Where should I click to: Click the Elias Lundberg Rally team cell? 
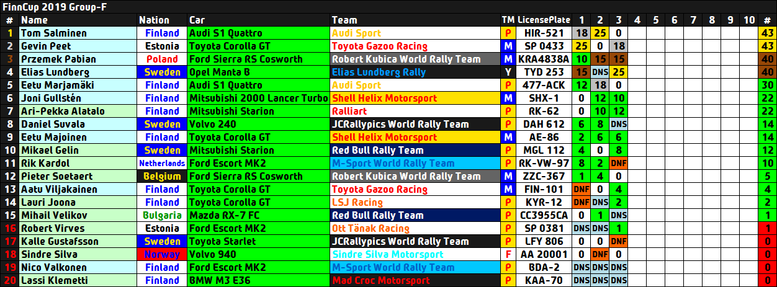point(415,72)
